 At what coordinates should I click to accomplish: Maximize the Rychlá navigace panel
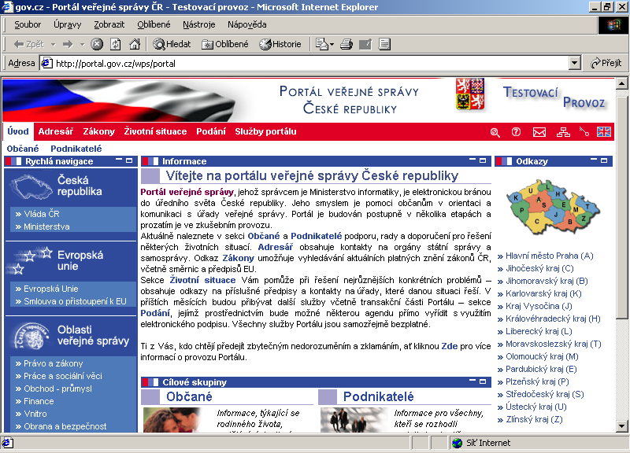pos(129,160)
